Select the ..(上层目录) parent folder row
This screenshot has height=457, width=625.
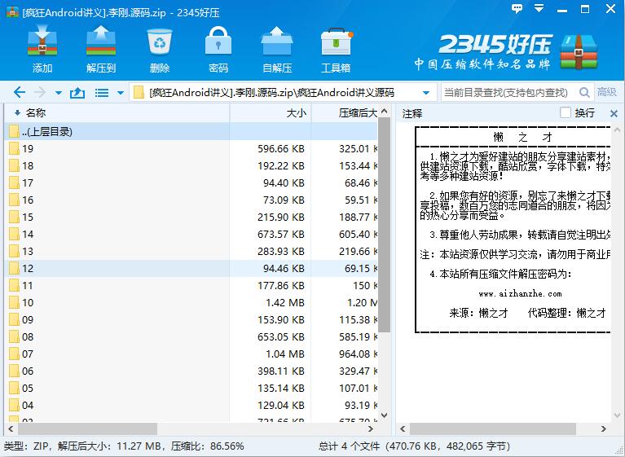[191, 131]
